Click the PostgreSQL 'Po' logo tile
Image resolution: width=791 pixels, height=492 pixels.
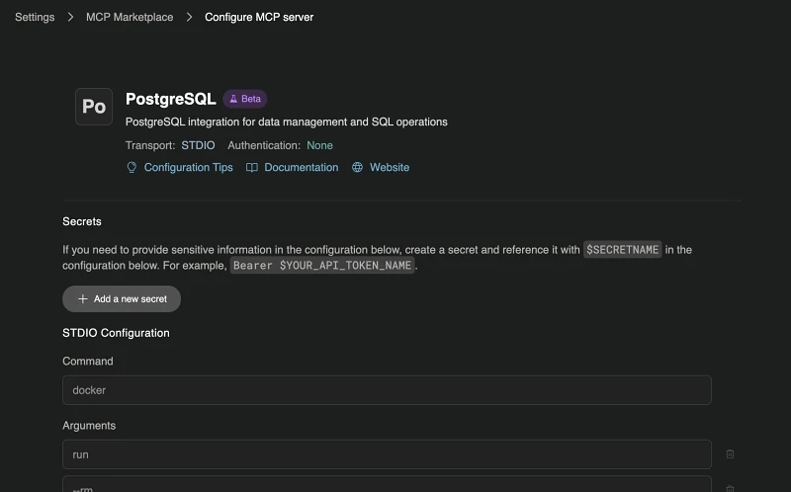click(x=94, y=107)
